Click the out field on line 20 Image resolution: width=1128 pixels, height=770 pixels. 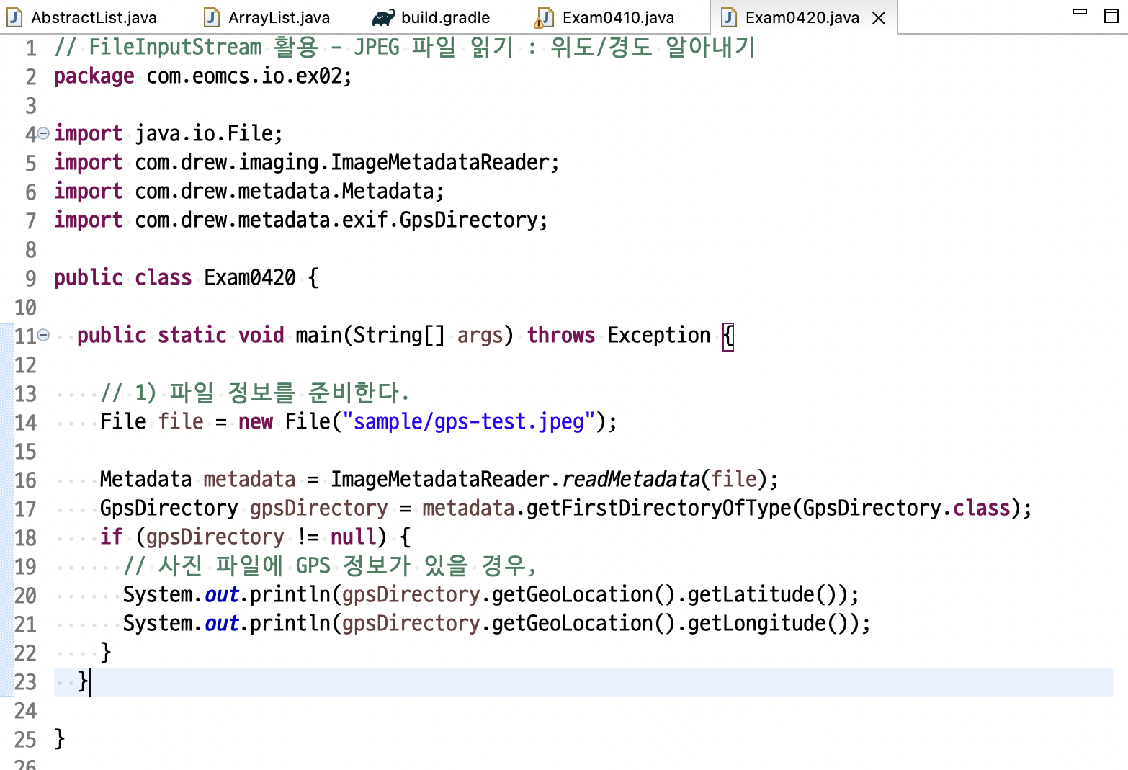(x=221, y=595)
